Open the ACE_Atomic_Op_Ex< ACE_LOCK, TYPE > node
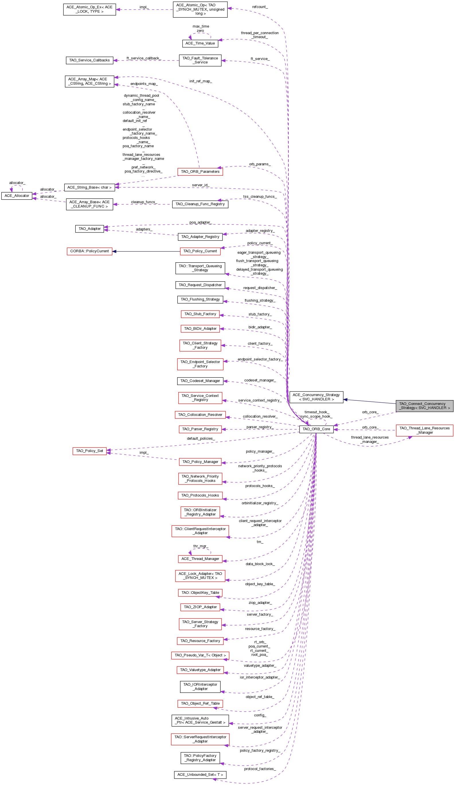This screenshot has height=785, width=455. tap(90, 9)
